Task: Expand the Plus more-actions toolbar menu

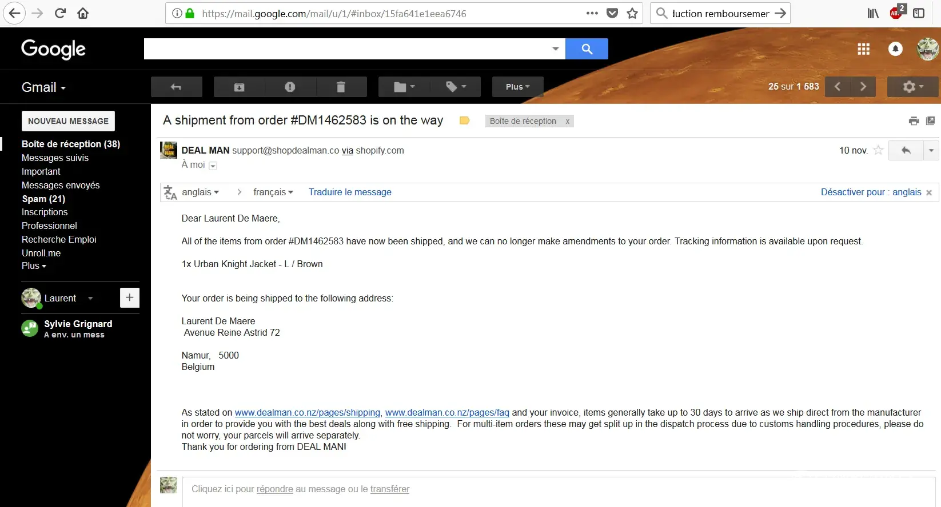Action: pos(517,87)
